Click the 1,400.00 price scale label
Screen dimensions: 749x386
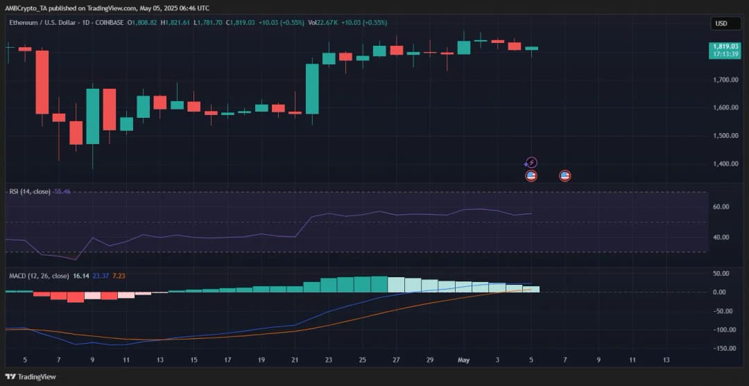click(x=725, y=164)
